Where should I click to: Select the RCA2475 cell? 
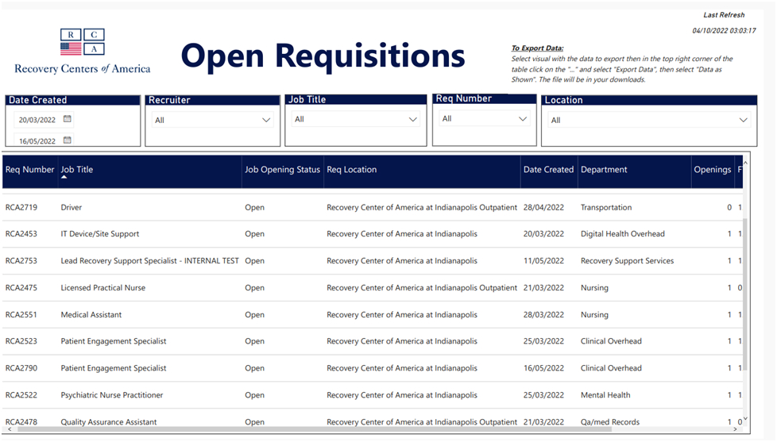point(21,287)
